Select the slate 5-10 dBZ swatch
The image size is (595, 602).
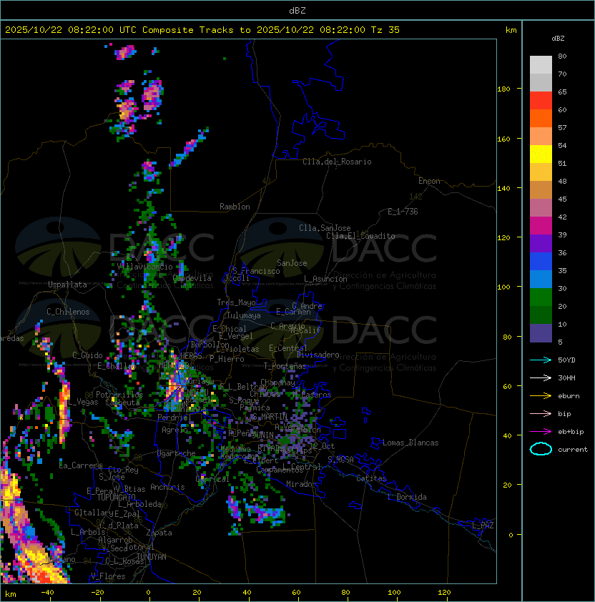541,333
